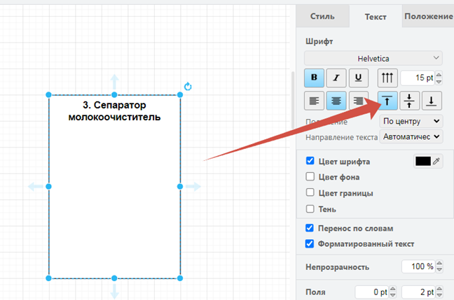Switch to the Стиль tab
Viewport: 454px width, 300px height.
pyautogui.click(x=322, y=16)
